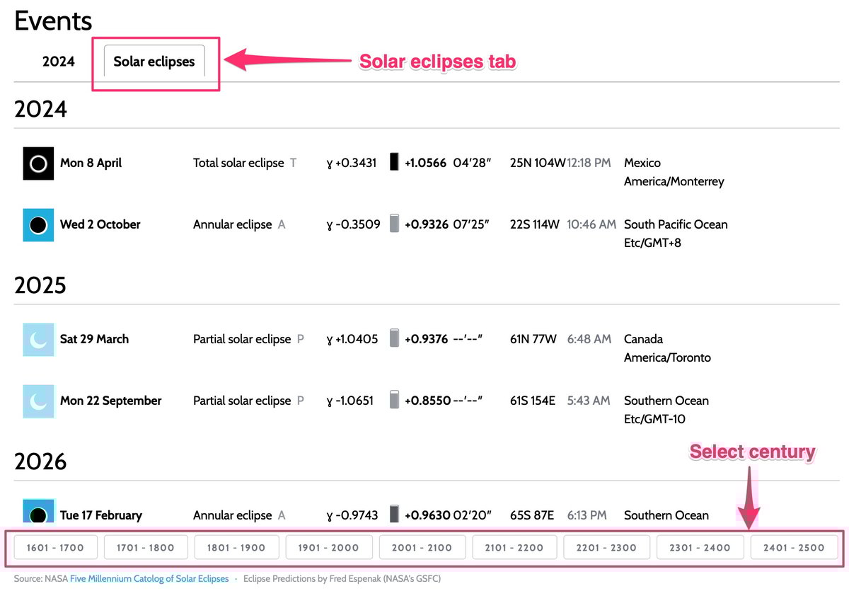Click the total solar eclipse icon for 8 April
The width and height of the screenshot is (849, 591).
[38, 163]
